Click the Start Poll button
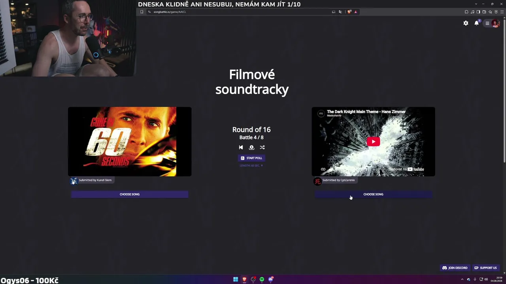Screen dimensions: 506x284 251,158
